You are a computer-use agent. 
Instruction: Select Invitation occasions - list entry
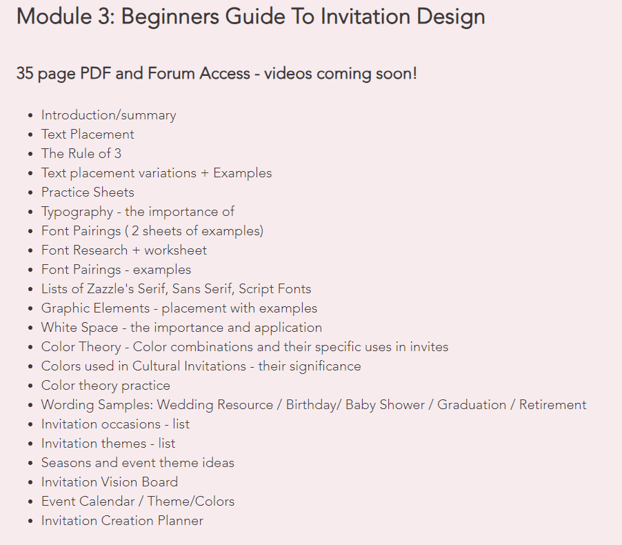coord(115,424)
